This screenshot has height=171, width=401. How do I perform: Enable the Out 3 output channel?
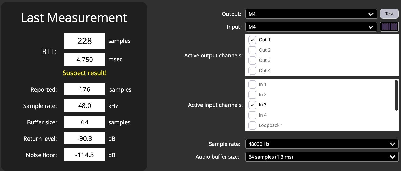point(252,60)
